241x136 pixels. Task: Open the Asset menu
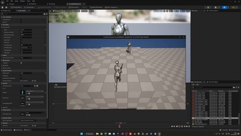(x=17, y=1)
